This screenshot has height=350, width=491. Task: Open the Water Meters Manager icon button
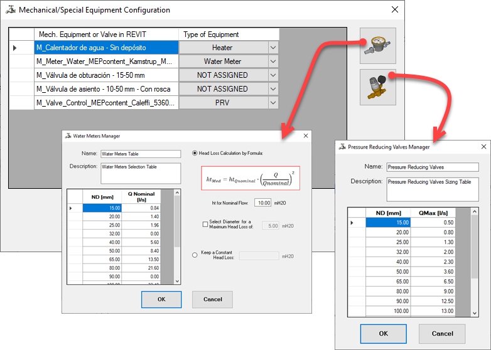tap(377, 46)
